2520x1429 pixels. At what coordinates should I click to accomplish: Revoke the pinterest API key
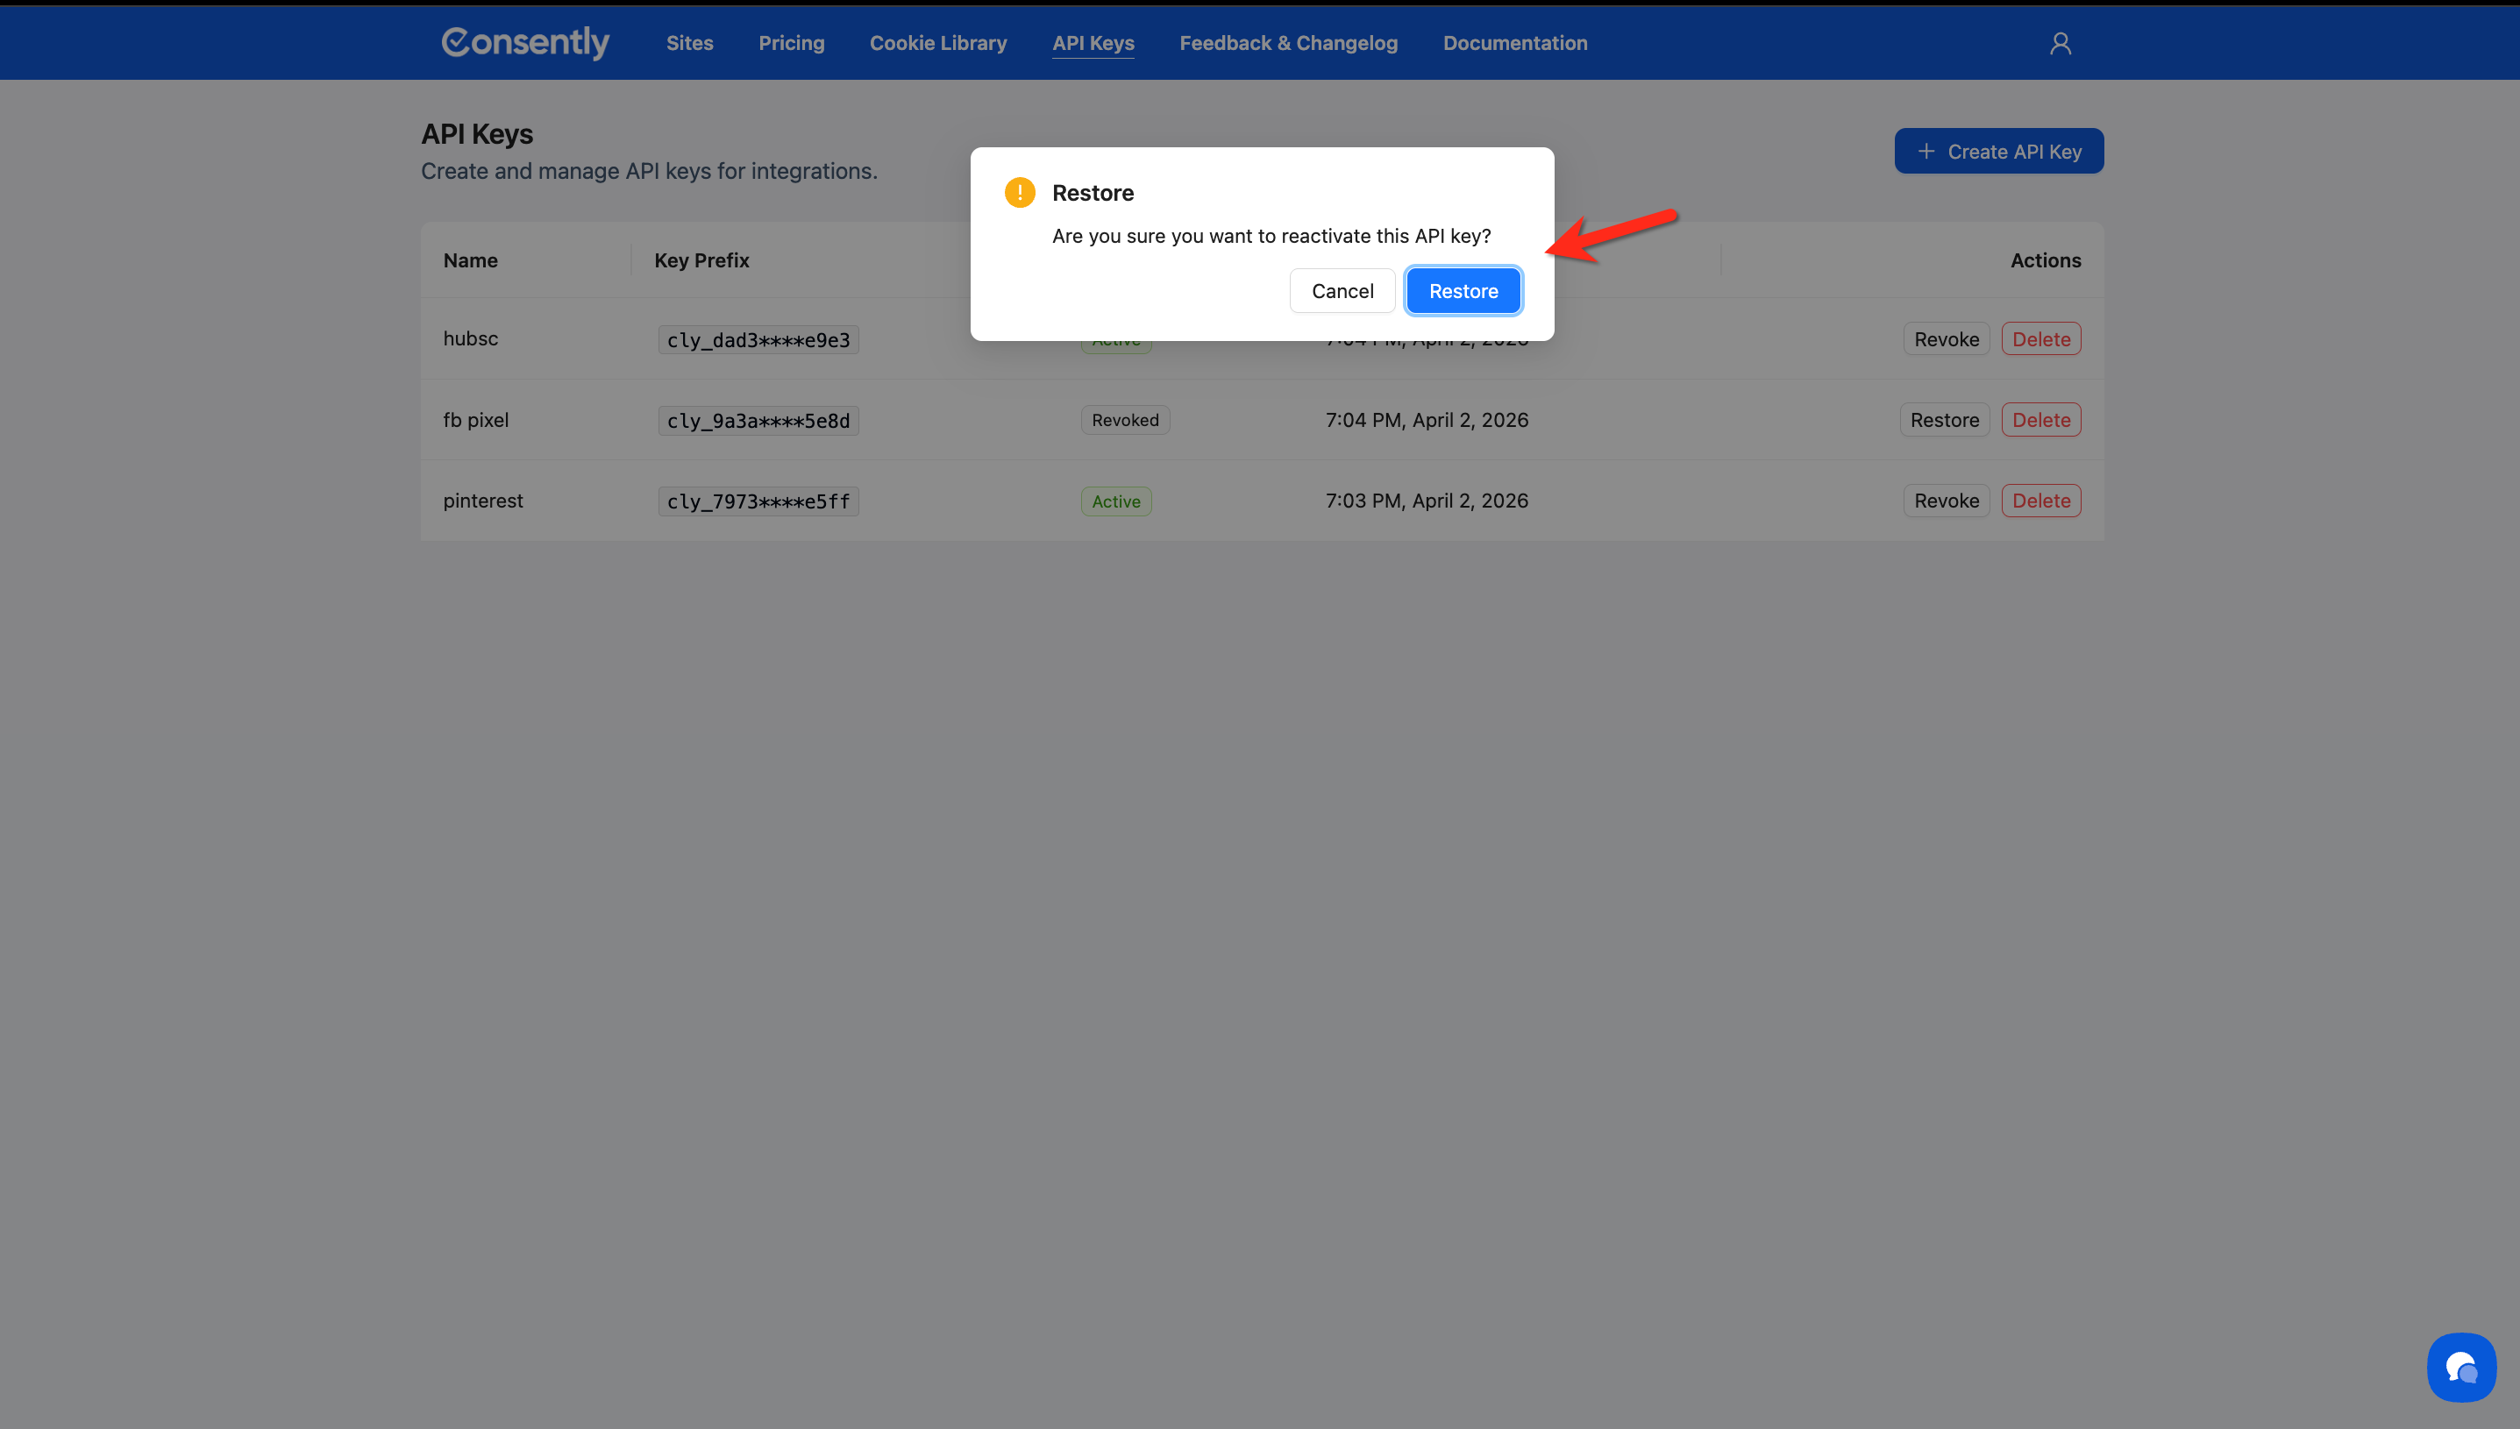1945,501
